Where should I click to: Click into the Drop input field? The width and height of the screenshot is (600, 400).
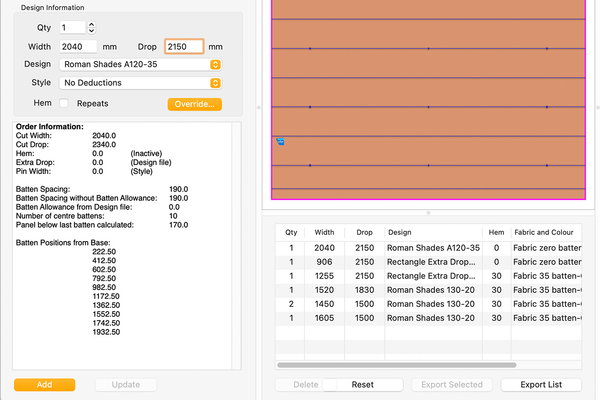click(184, 47)
